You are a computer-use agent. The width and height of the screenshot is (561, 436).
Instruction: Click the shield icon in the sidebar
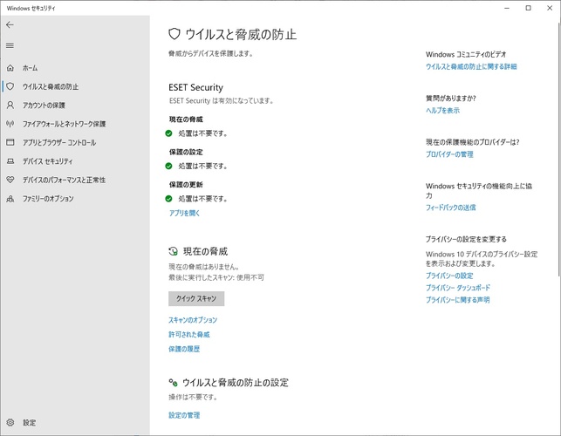click(10, 86)
